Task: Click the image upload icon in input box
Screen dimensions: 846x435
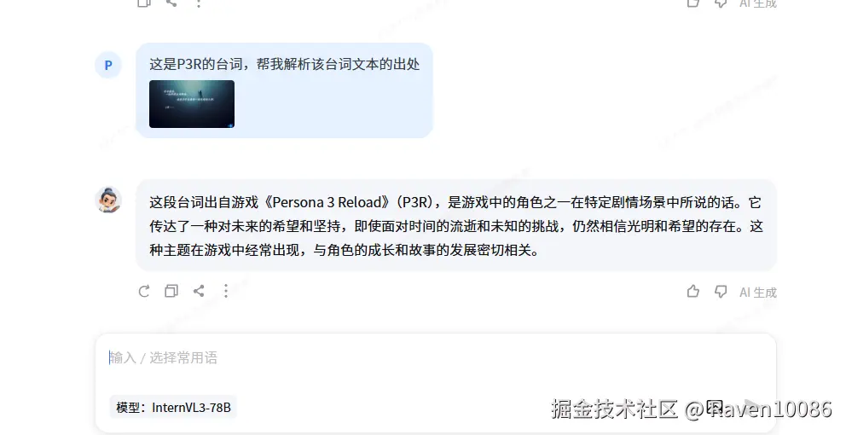Action: tap(715, 407)
